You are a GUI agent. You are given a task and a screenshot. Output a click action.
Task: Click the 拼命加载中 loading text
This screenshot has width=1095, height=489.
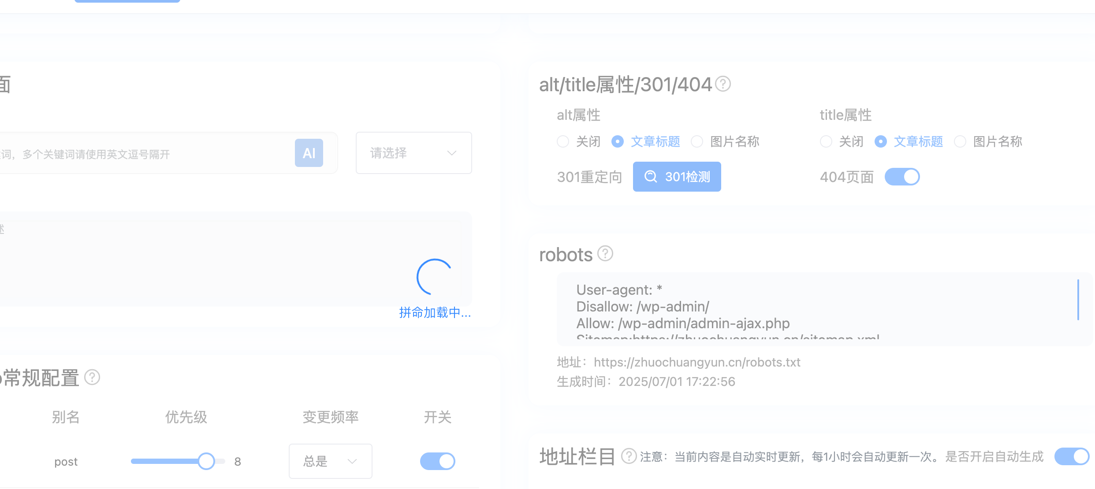(435, 312)
